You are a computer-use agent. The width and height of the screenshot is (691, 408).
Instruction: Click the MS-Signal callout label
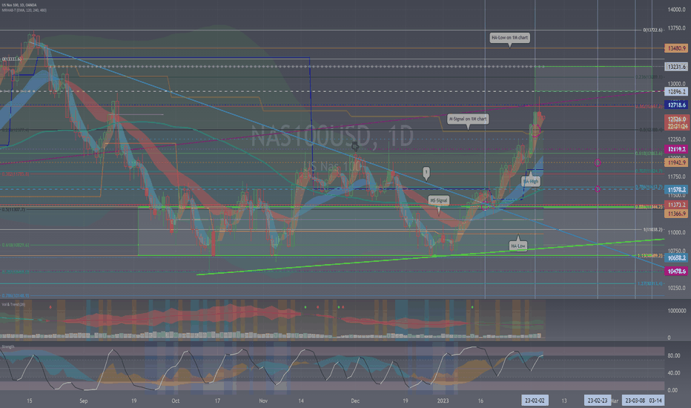pyautogui.click(x=438, y=201)
